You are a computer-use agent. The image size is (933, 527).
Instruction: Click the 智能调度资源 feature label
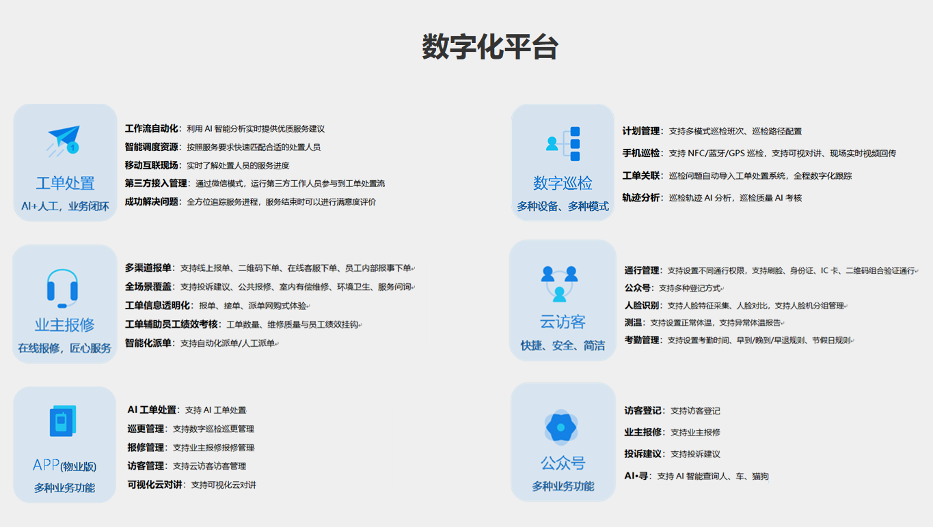151,147
